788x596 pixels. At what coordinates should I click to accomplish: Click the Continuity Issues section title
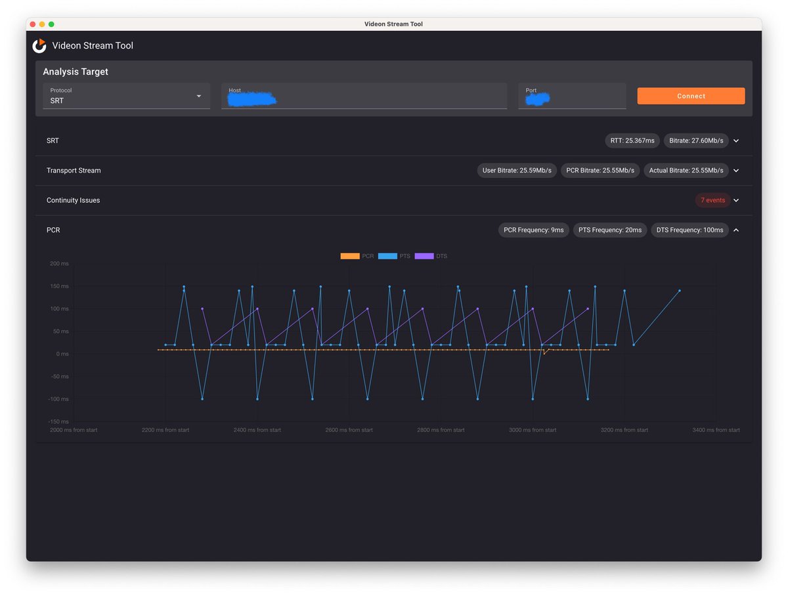74,200
